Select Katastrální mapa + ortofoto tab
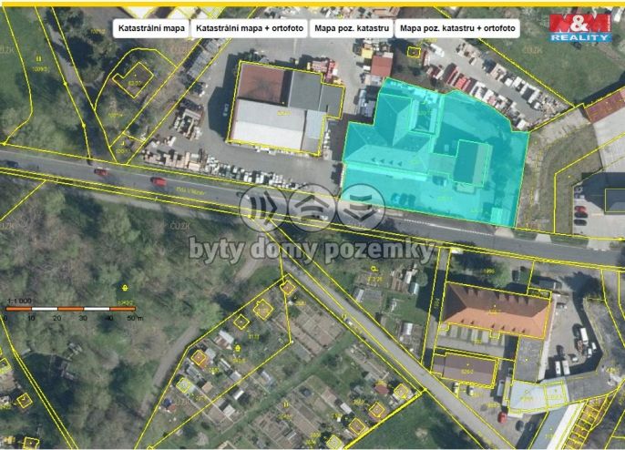This screenshot has width=625, height=450. pyautogui.click(x=250, y=28)
